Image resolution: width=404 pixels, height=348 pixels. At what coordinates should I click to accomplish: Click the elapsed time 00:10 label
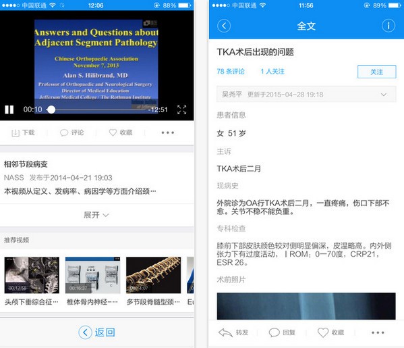coord(33,109)
